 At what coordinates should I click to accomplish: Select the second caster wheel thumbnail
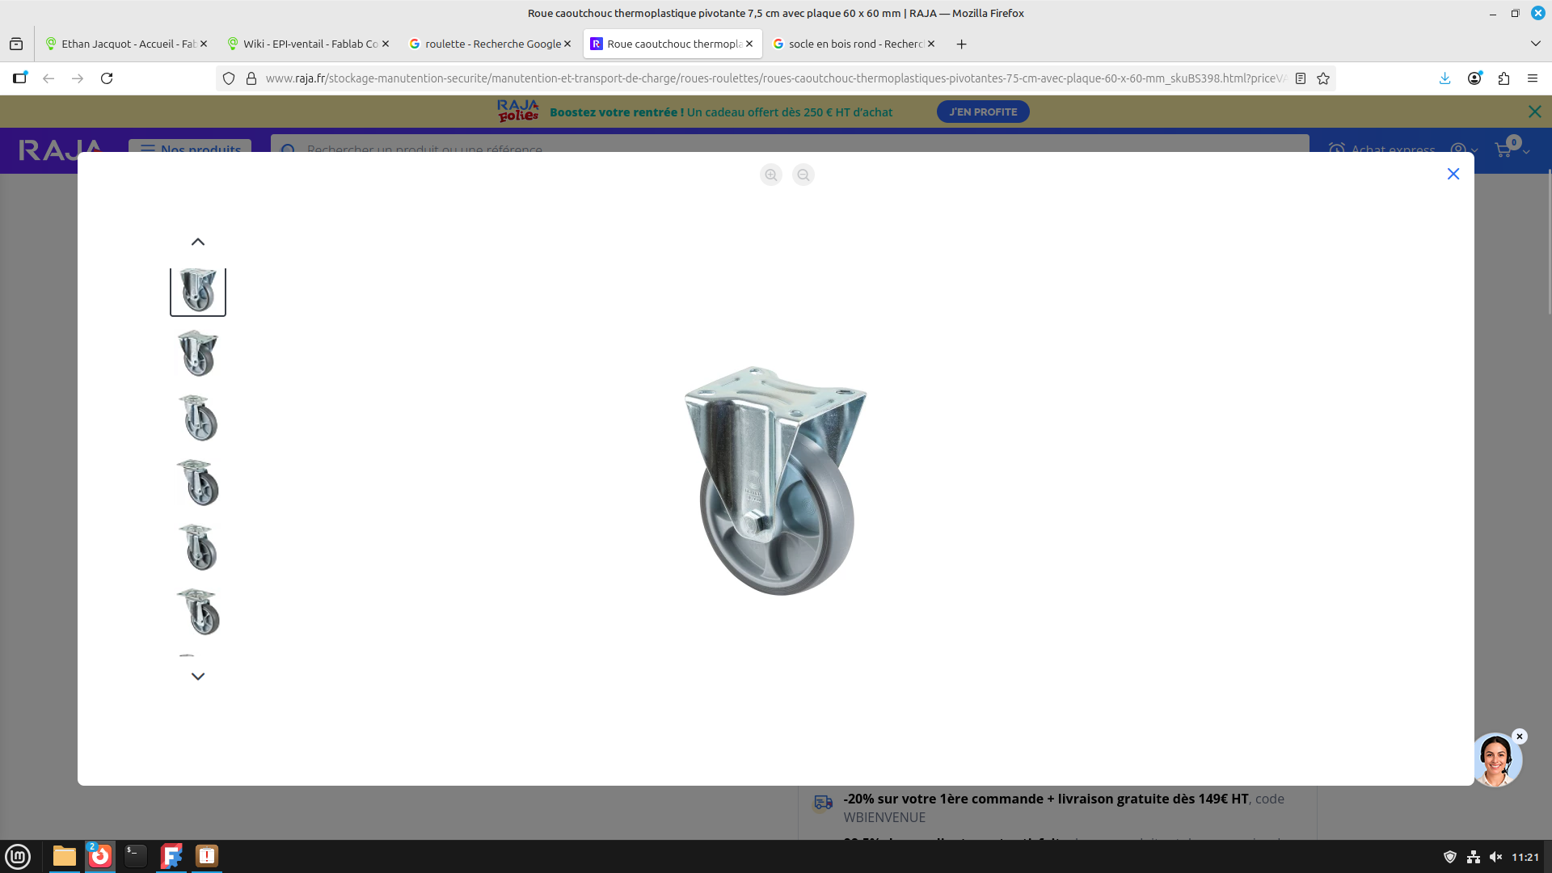click(198, 353)
